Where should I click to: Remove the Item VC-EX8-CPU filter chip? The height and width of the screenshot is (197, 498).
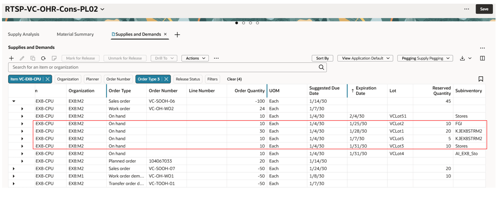pyautogui.click(x=47, y=79)
